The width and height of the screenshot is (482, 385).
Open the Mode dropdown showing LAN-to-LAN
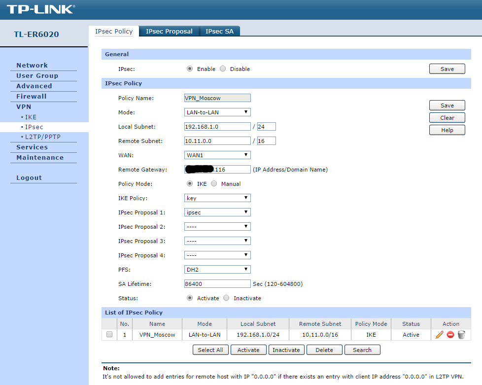coord(217,112)
